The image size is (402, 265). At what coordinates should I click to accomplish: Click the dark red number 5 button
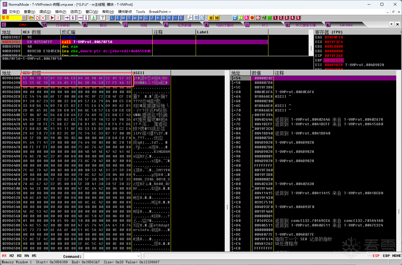click(298, 18)
